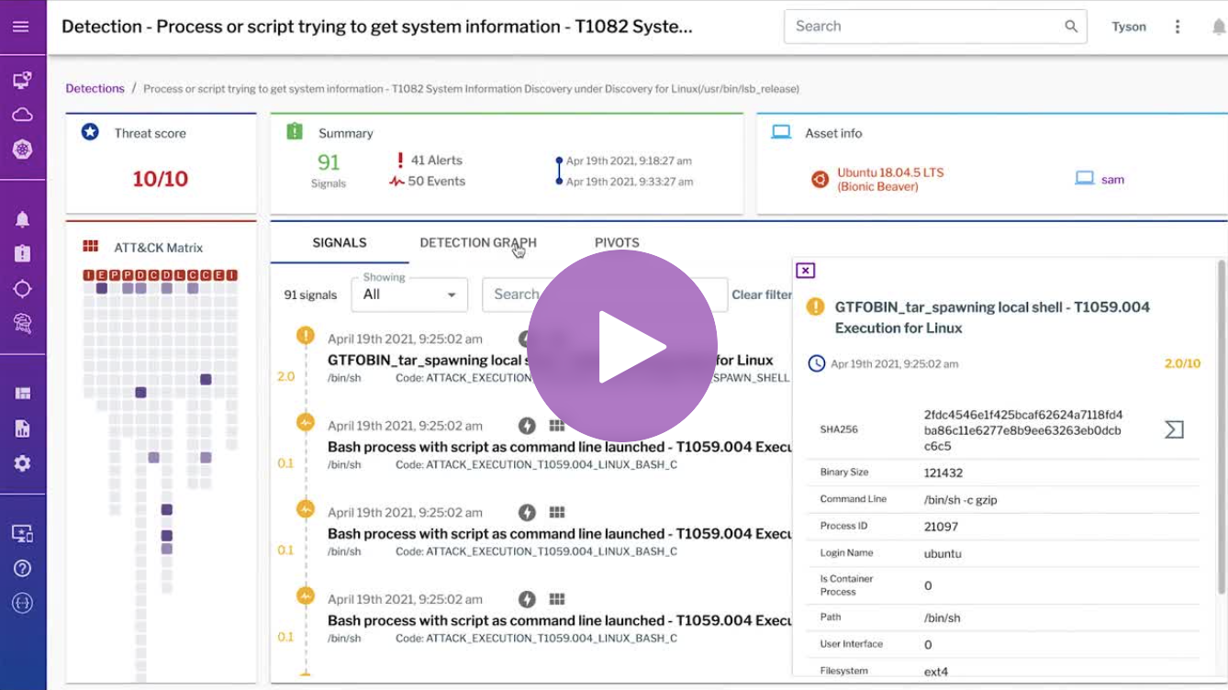Click the warning icon in detail panel title
1228x690 pixels.
(815, 306)
